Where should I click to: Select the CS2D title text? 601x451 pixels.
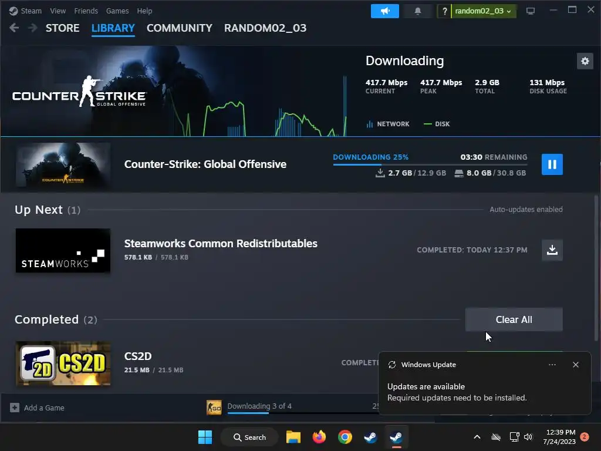(x=138, y=356)
